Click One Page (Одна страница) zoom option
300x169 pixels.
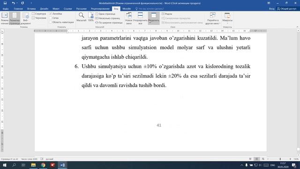105,14
